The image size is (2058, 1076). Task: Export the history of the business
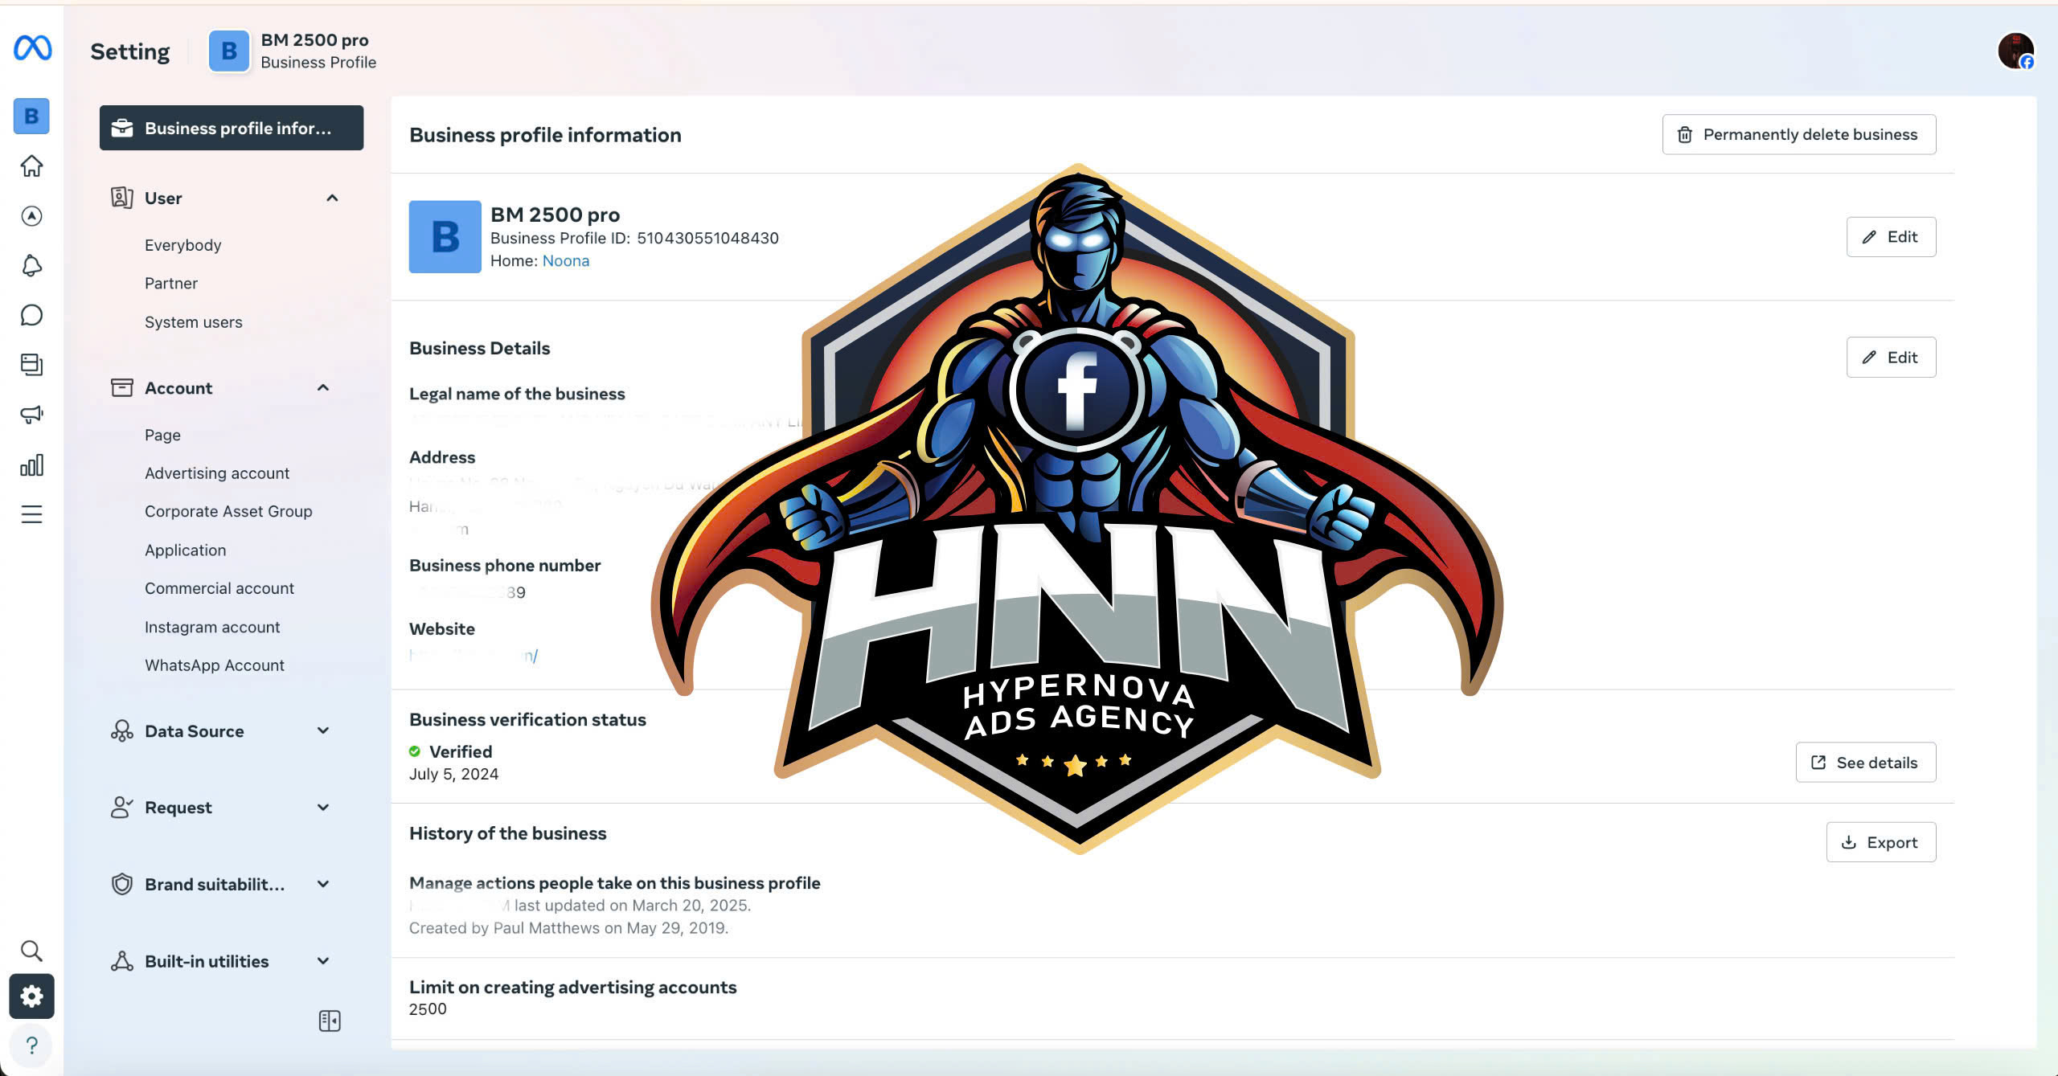pyautogui.click(x=1881, y=842)
